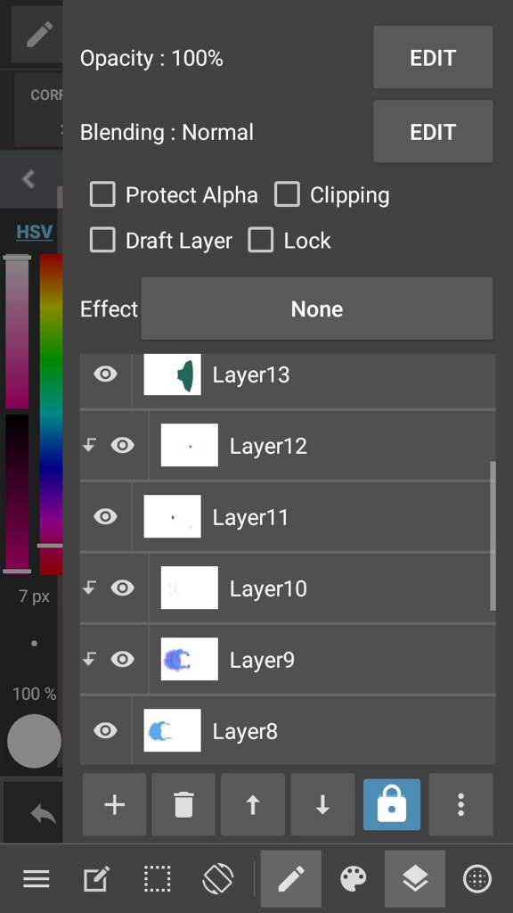Open the Effect None dropdown
This screenshot has width=513, height=913.
tap(317, 308)
